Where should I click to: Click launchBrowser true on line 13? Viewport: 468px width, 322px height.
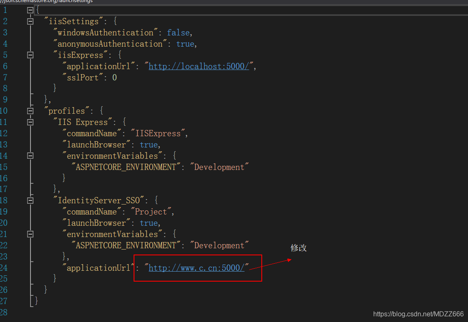(x=149, y=145)
